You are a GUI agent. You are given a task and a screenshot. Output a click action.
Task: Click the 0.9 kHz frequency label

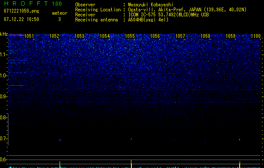coord(4,97)
